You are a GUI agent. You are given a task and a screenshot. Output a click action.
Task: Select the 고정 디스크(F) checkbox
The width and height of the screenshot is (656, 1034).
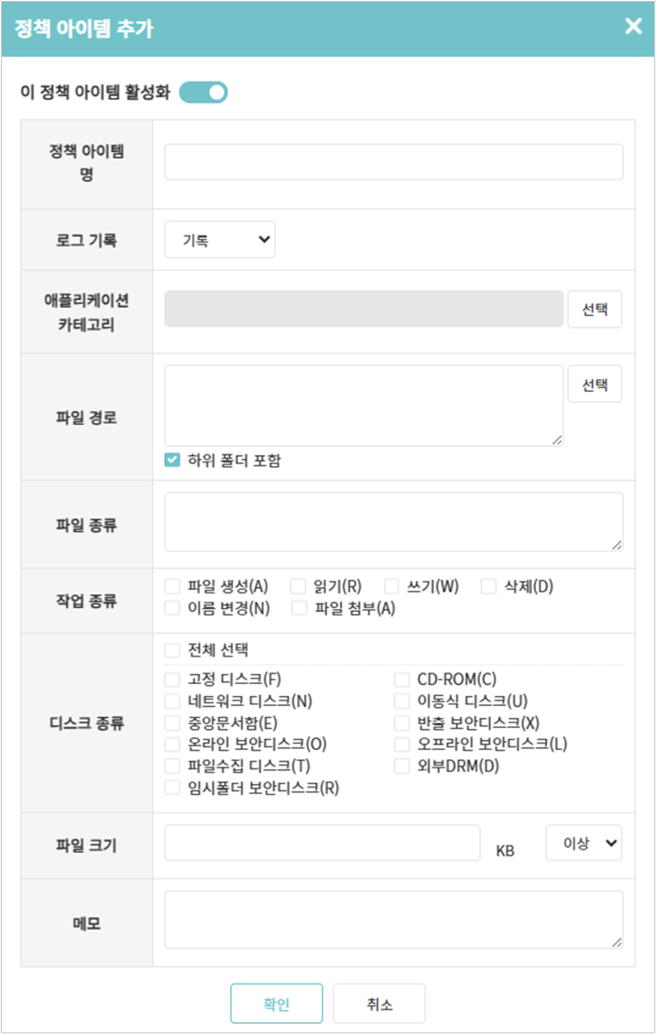[x=172, y=680]
